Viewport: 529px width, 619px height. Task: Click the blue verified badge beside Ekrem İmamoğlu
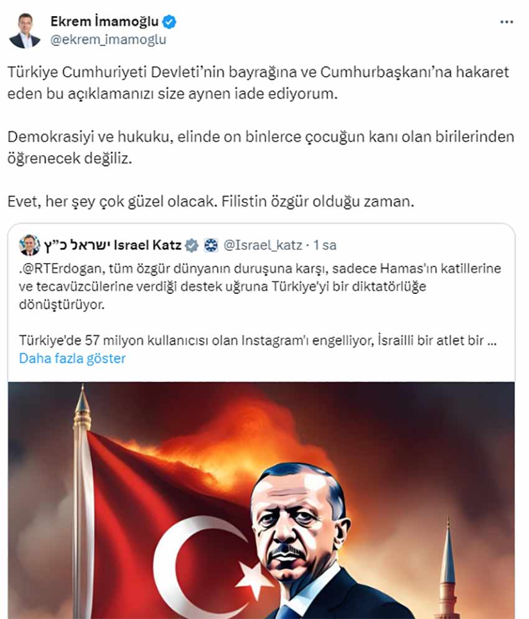click(169, 22)
